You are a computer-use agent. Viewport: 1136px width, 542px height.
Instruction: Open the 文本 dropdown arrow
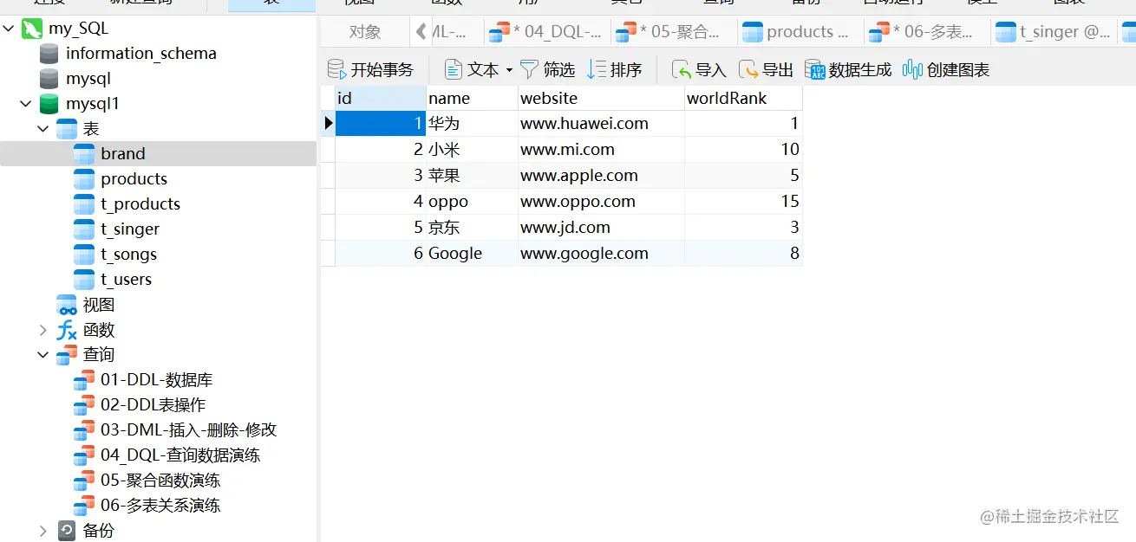509,70
